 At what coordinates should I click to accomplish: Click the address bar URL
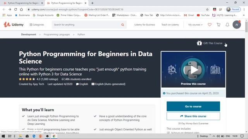pos(77,9)
